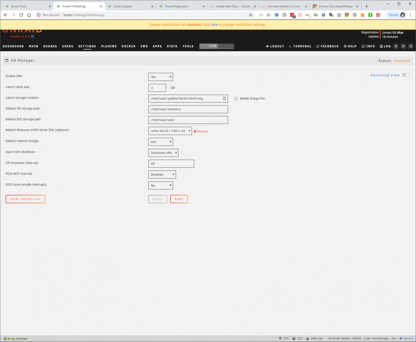
Task: Click the 53% progress bar in header
Action: (217, 46)
